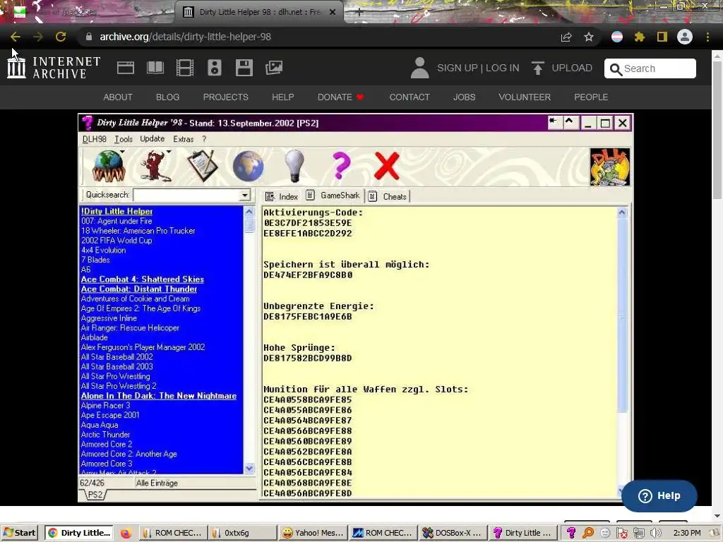
Task: Select Ape Escape 2001 entry
Action: pyautogui.click(x=110, y=415)
